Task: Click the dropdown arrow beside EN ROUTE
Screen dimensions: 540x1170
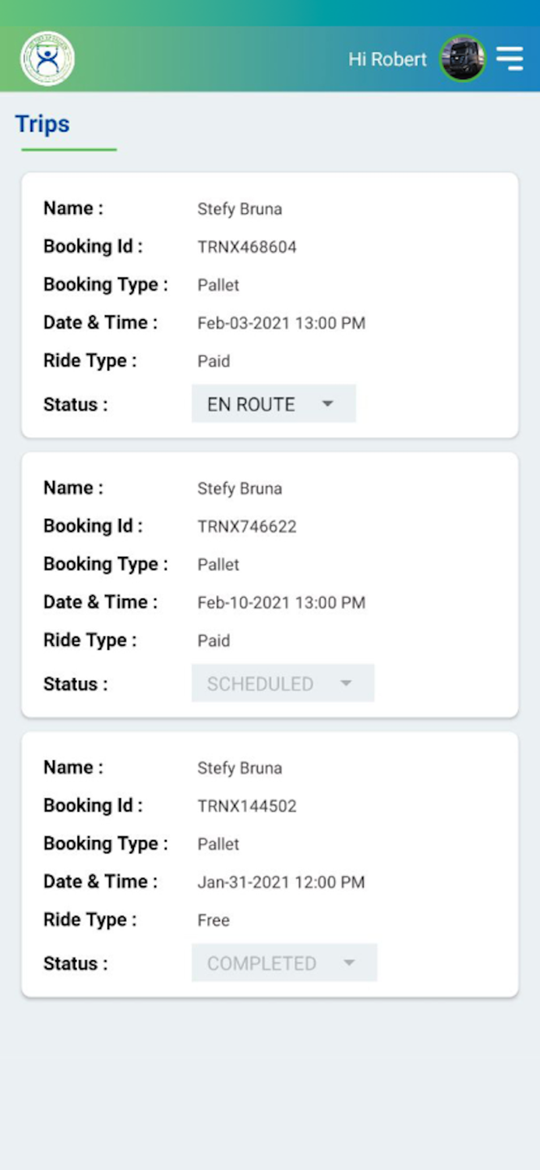Action: pyautogui.click(x=328, y=404)
